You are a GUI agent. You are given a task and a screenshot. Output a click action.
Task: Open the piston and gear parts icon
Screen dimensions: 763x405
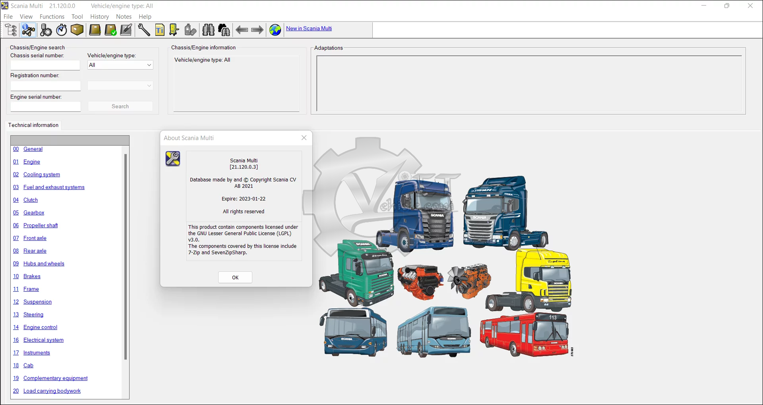pyautogui.click(x=46, y=30)
